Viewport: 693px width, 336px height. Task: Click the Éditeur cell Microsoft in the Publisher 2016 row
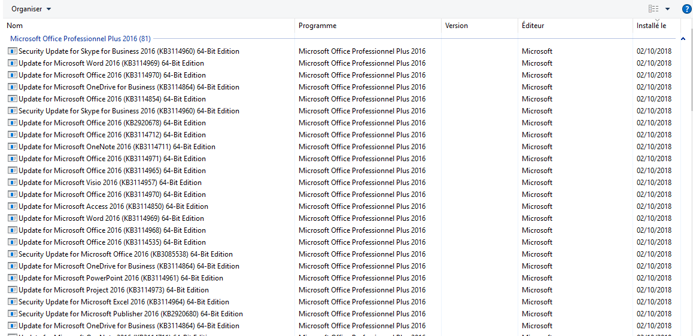(537, 313)
